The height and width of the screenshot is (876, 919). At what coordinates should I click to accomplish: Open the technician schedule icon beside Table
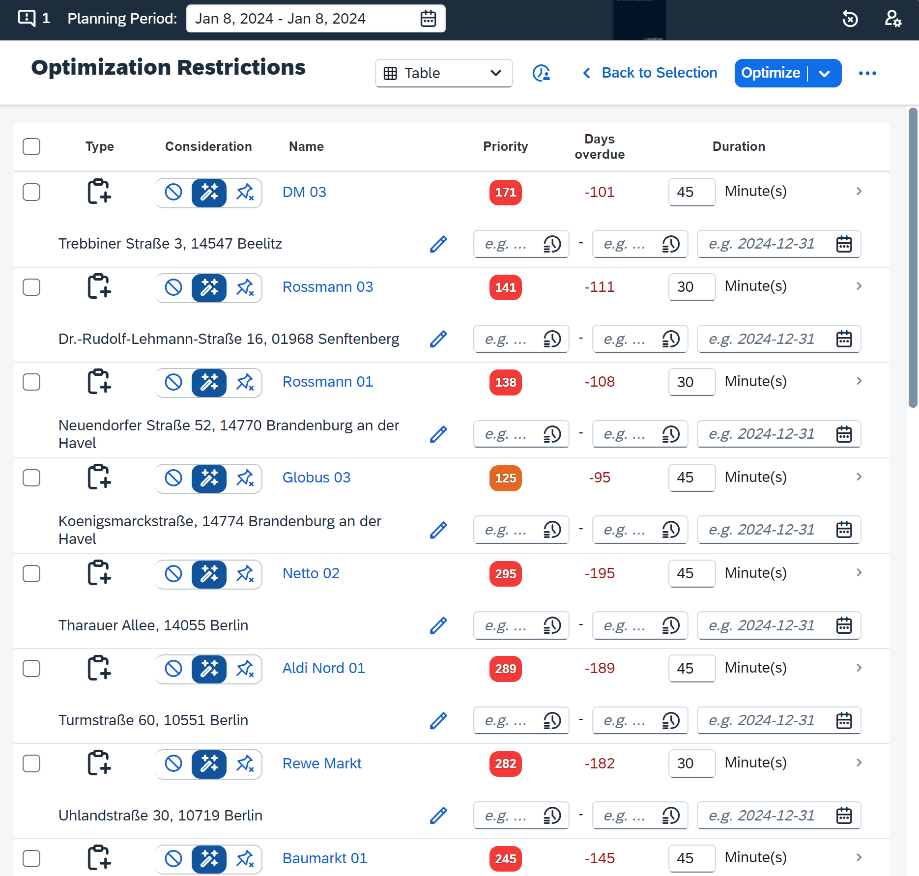pos(541,73)
